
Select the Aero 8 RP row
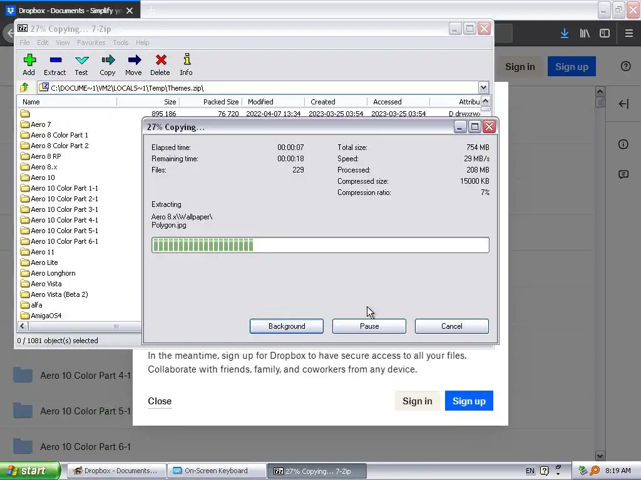(x=46, y=156)
